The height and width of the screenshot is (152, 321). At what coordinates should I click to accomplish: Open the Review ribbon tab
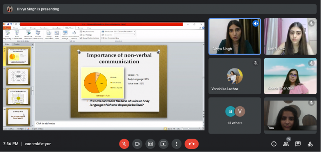(81, 28)
